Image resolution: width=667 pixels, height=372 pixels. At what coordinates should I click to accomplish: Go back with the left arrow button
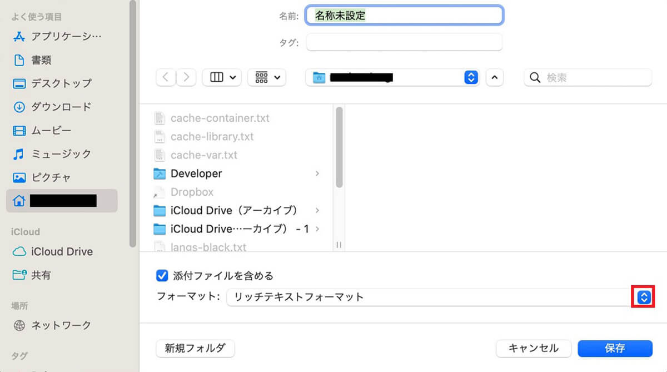click(166, 78)
